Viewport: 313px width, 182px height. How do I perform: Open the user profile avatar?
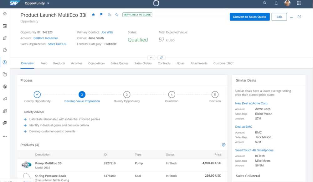(287, 3)
